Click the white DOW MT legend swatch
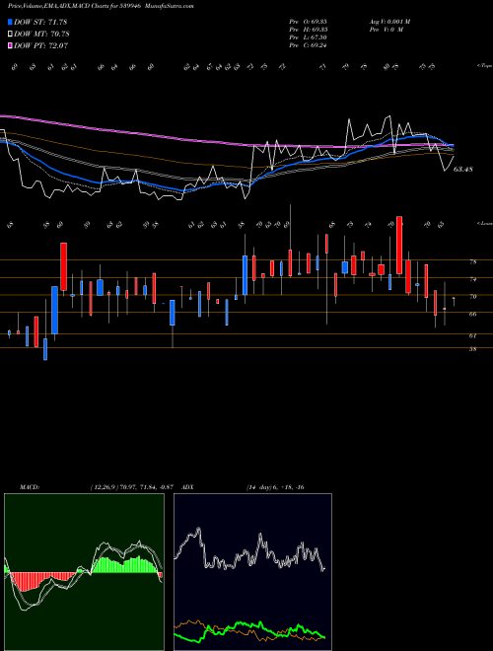Viewport: 493px width, 651px height. [10, 35]
